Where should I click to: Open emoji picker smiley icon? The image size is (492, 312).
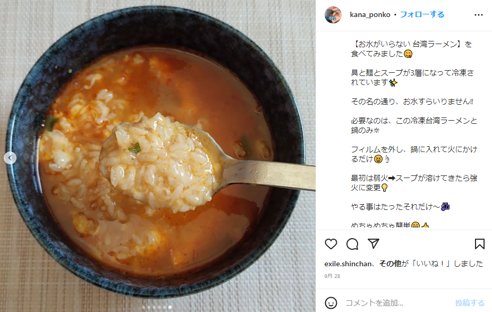(x=330, y=303)
